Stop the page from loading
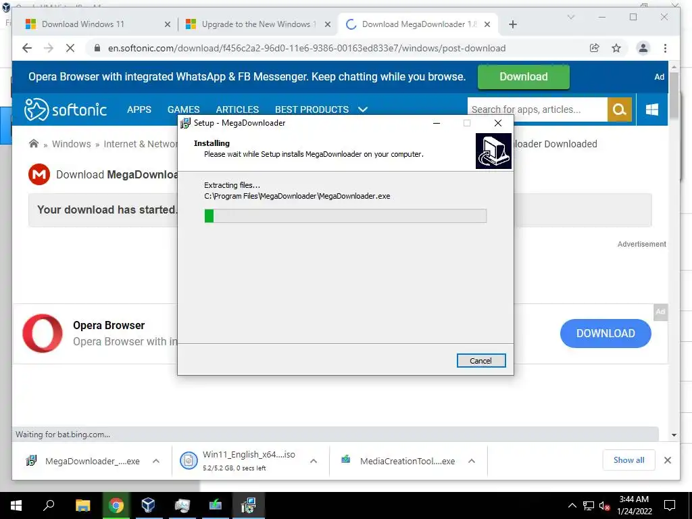692x519 pixels. coord(70,48)
